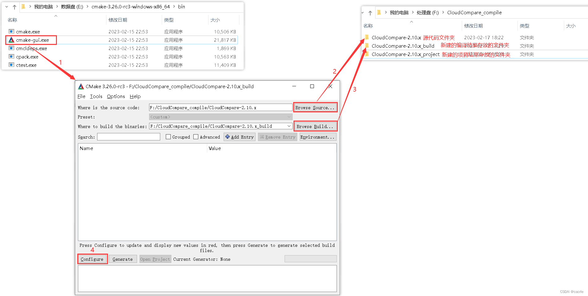Click inside the Search field

[128, 137]
